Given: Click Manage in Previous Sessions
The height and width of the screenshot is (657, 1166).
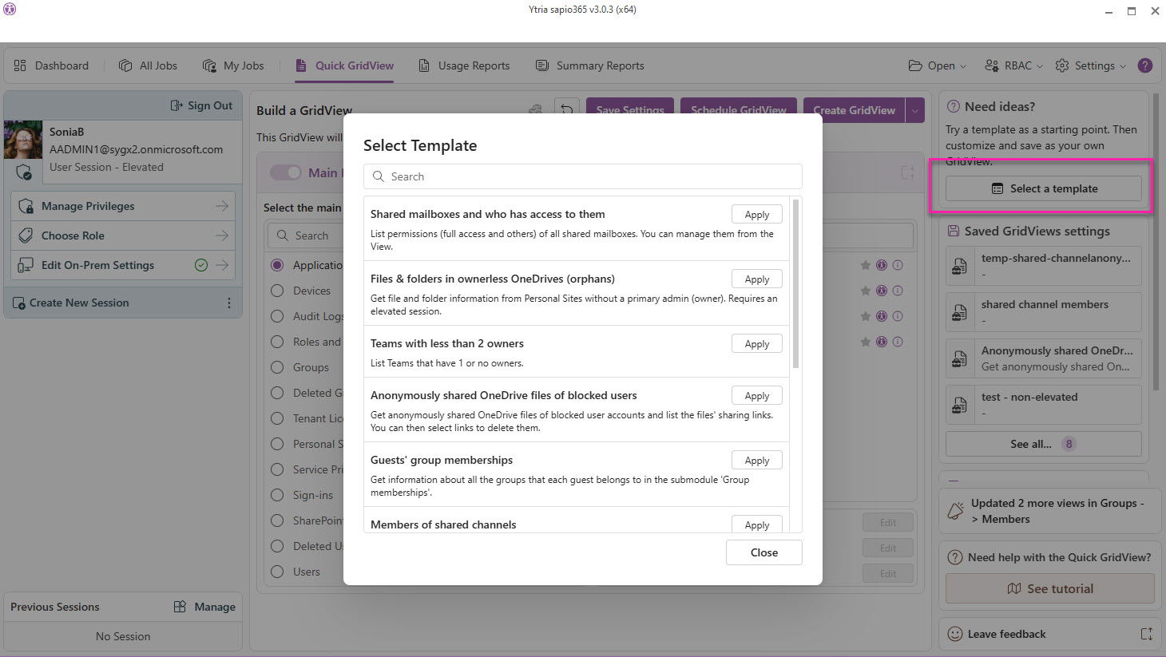Looking at the screenshot, I should point(204,607).
